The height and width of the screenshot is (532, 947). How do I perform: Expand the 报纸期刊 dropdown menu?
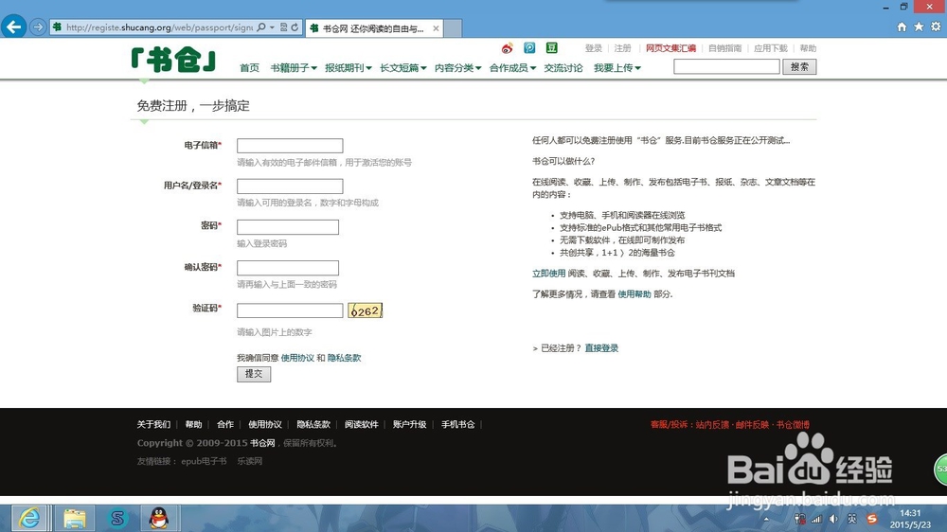[348, 67]
